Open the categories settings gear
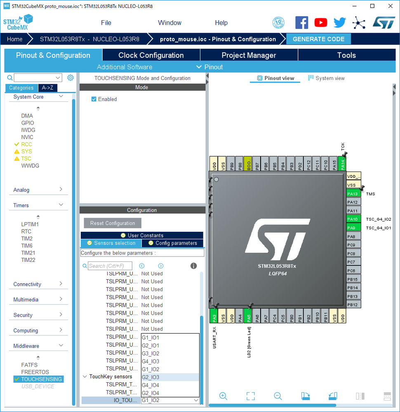Screen dimensions: 400x412 pos(71,78)
